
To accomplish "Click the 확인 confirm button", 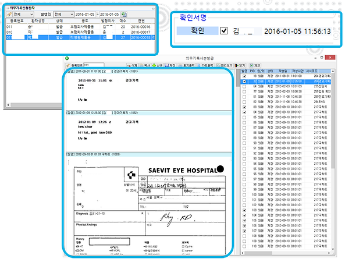I will [x=197, y=31].
